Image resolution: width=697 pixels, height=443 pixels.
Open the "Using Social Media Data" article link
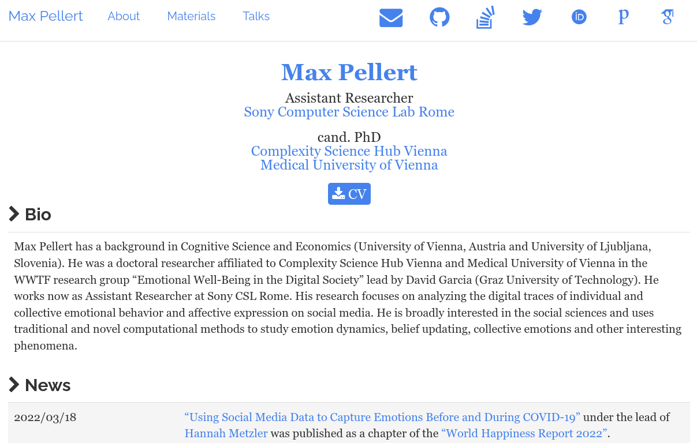[x=382, y=417]
